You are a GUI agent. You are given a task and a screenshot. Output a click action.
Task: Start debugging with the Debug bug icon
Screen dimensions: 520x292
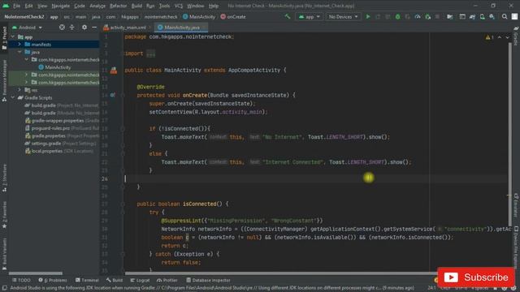click(x=397, y=16)
